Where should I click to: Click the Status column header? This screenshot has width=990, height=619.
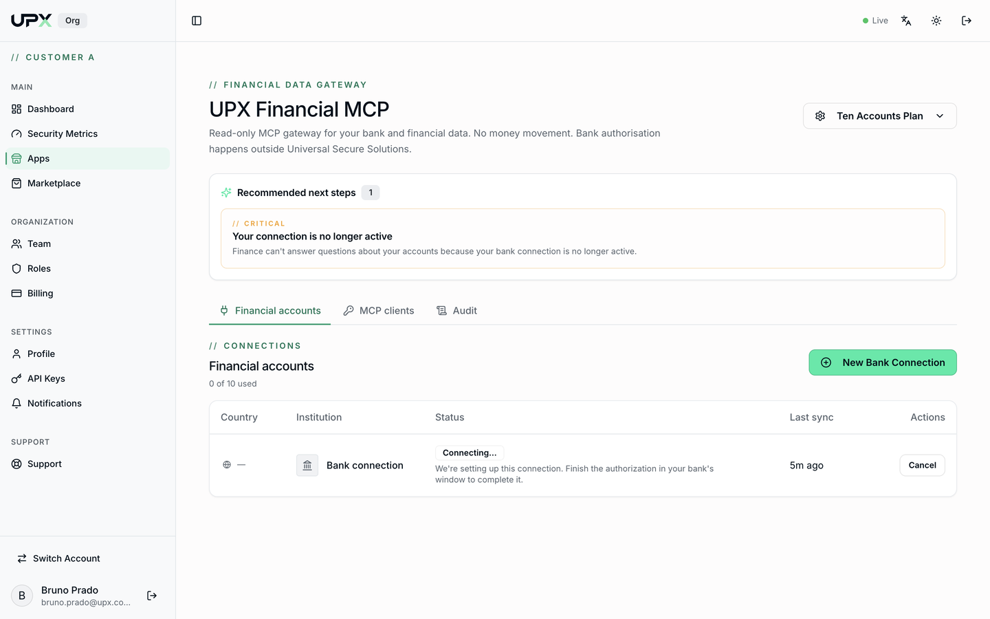pyautogui.click(x=450, y=417)
